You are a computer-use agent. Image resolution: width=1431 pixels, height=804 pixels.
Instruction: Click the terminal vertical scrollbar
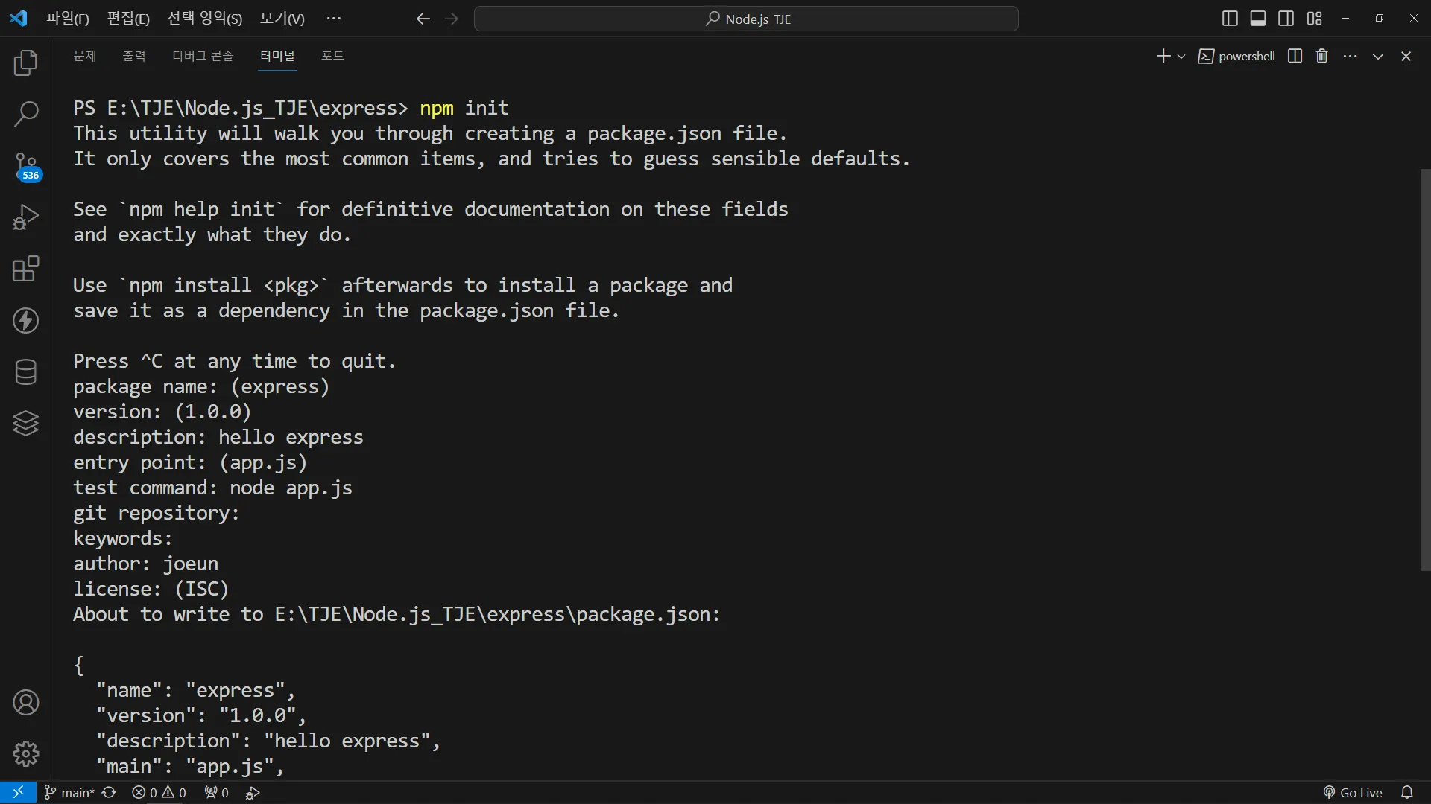(x=1424, y=370)
